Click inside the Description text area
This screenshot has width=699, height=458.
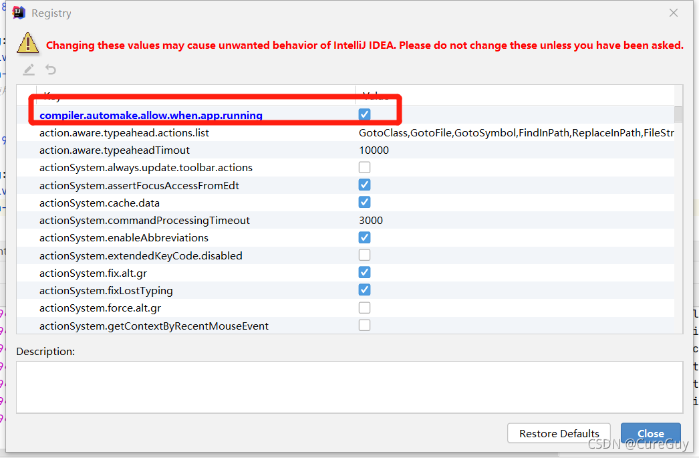pos(349,387)
